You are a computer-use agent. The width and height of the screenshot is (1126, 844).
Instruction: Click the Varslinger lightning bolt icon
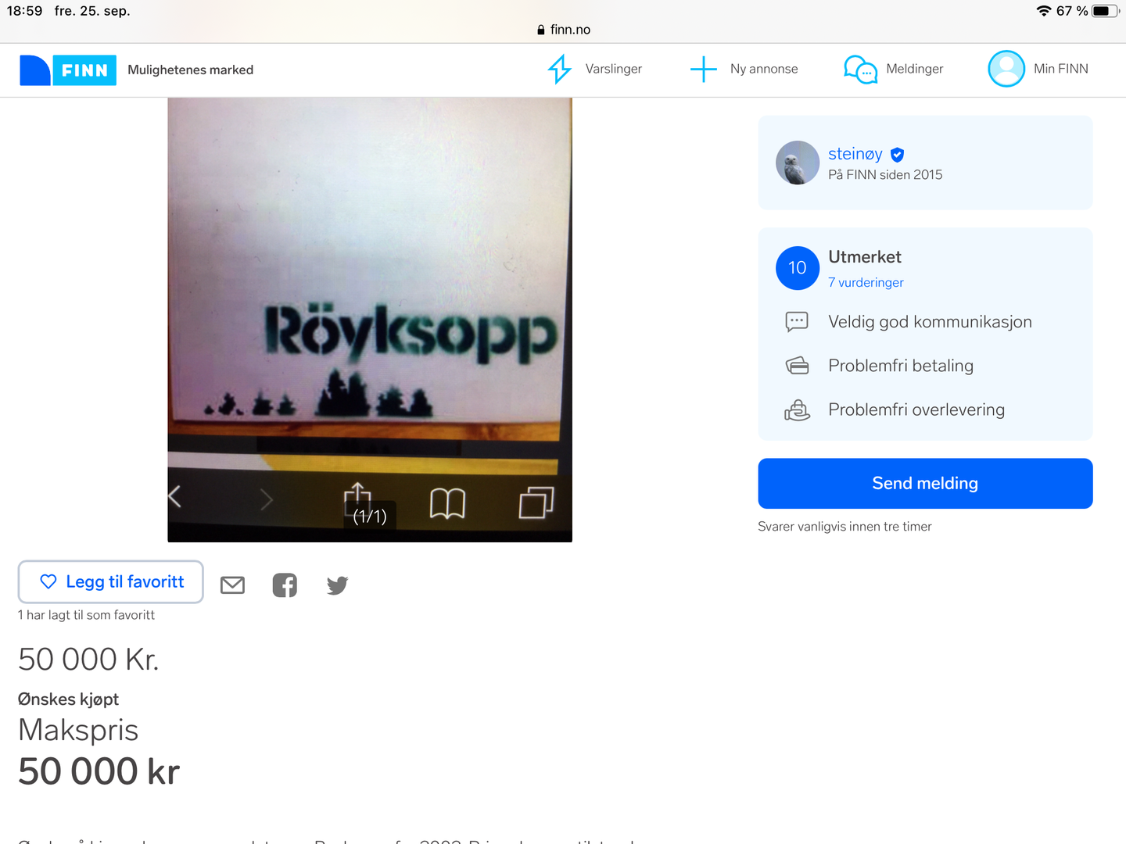[559, 69]
